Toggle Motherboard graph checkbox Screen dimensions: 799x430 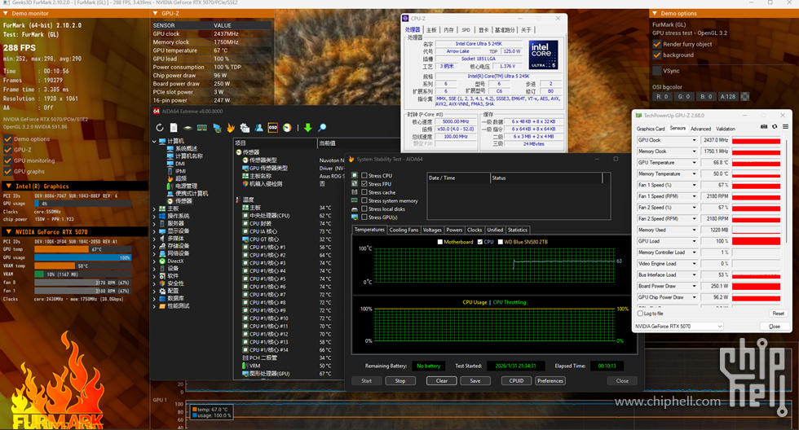(439, 242)
